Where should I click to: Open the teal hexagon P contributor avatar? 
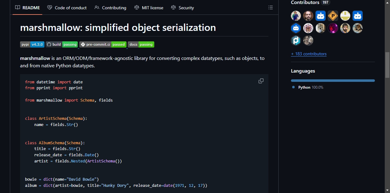296,40
